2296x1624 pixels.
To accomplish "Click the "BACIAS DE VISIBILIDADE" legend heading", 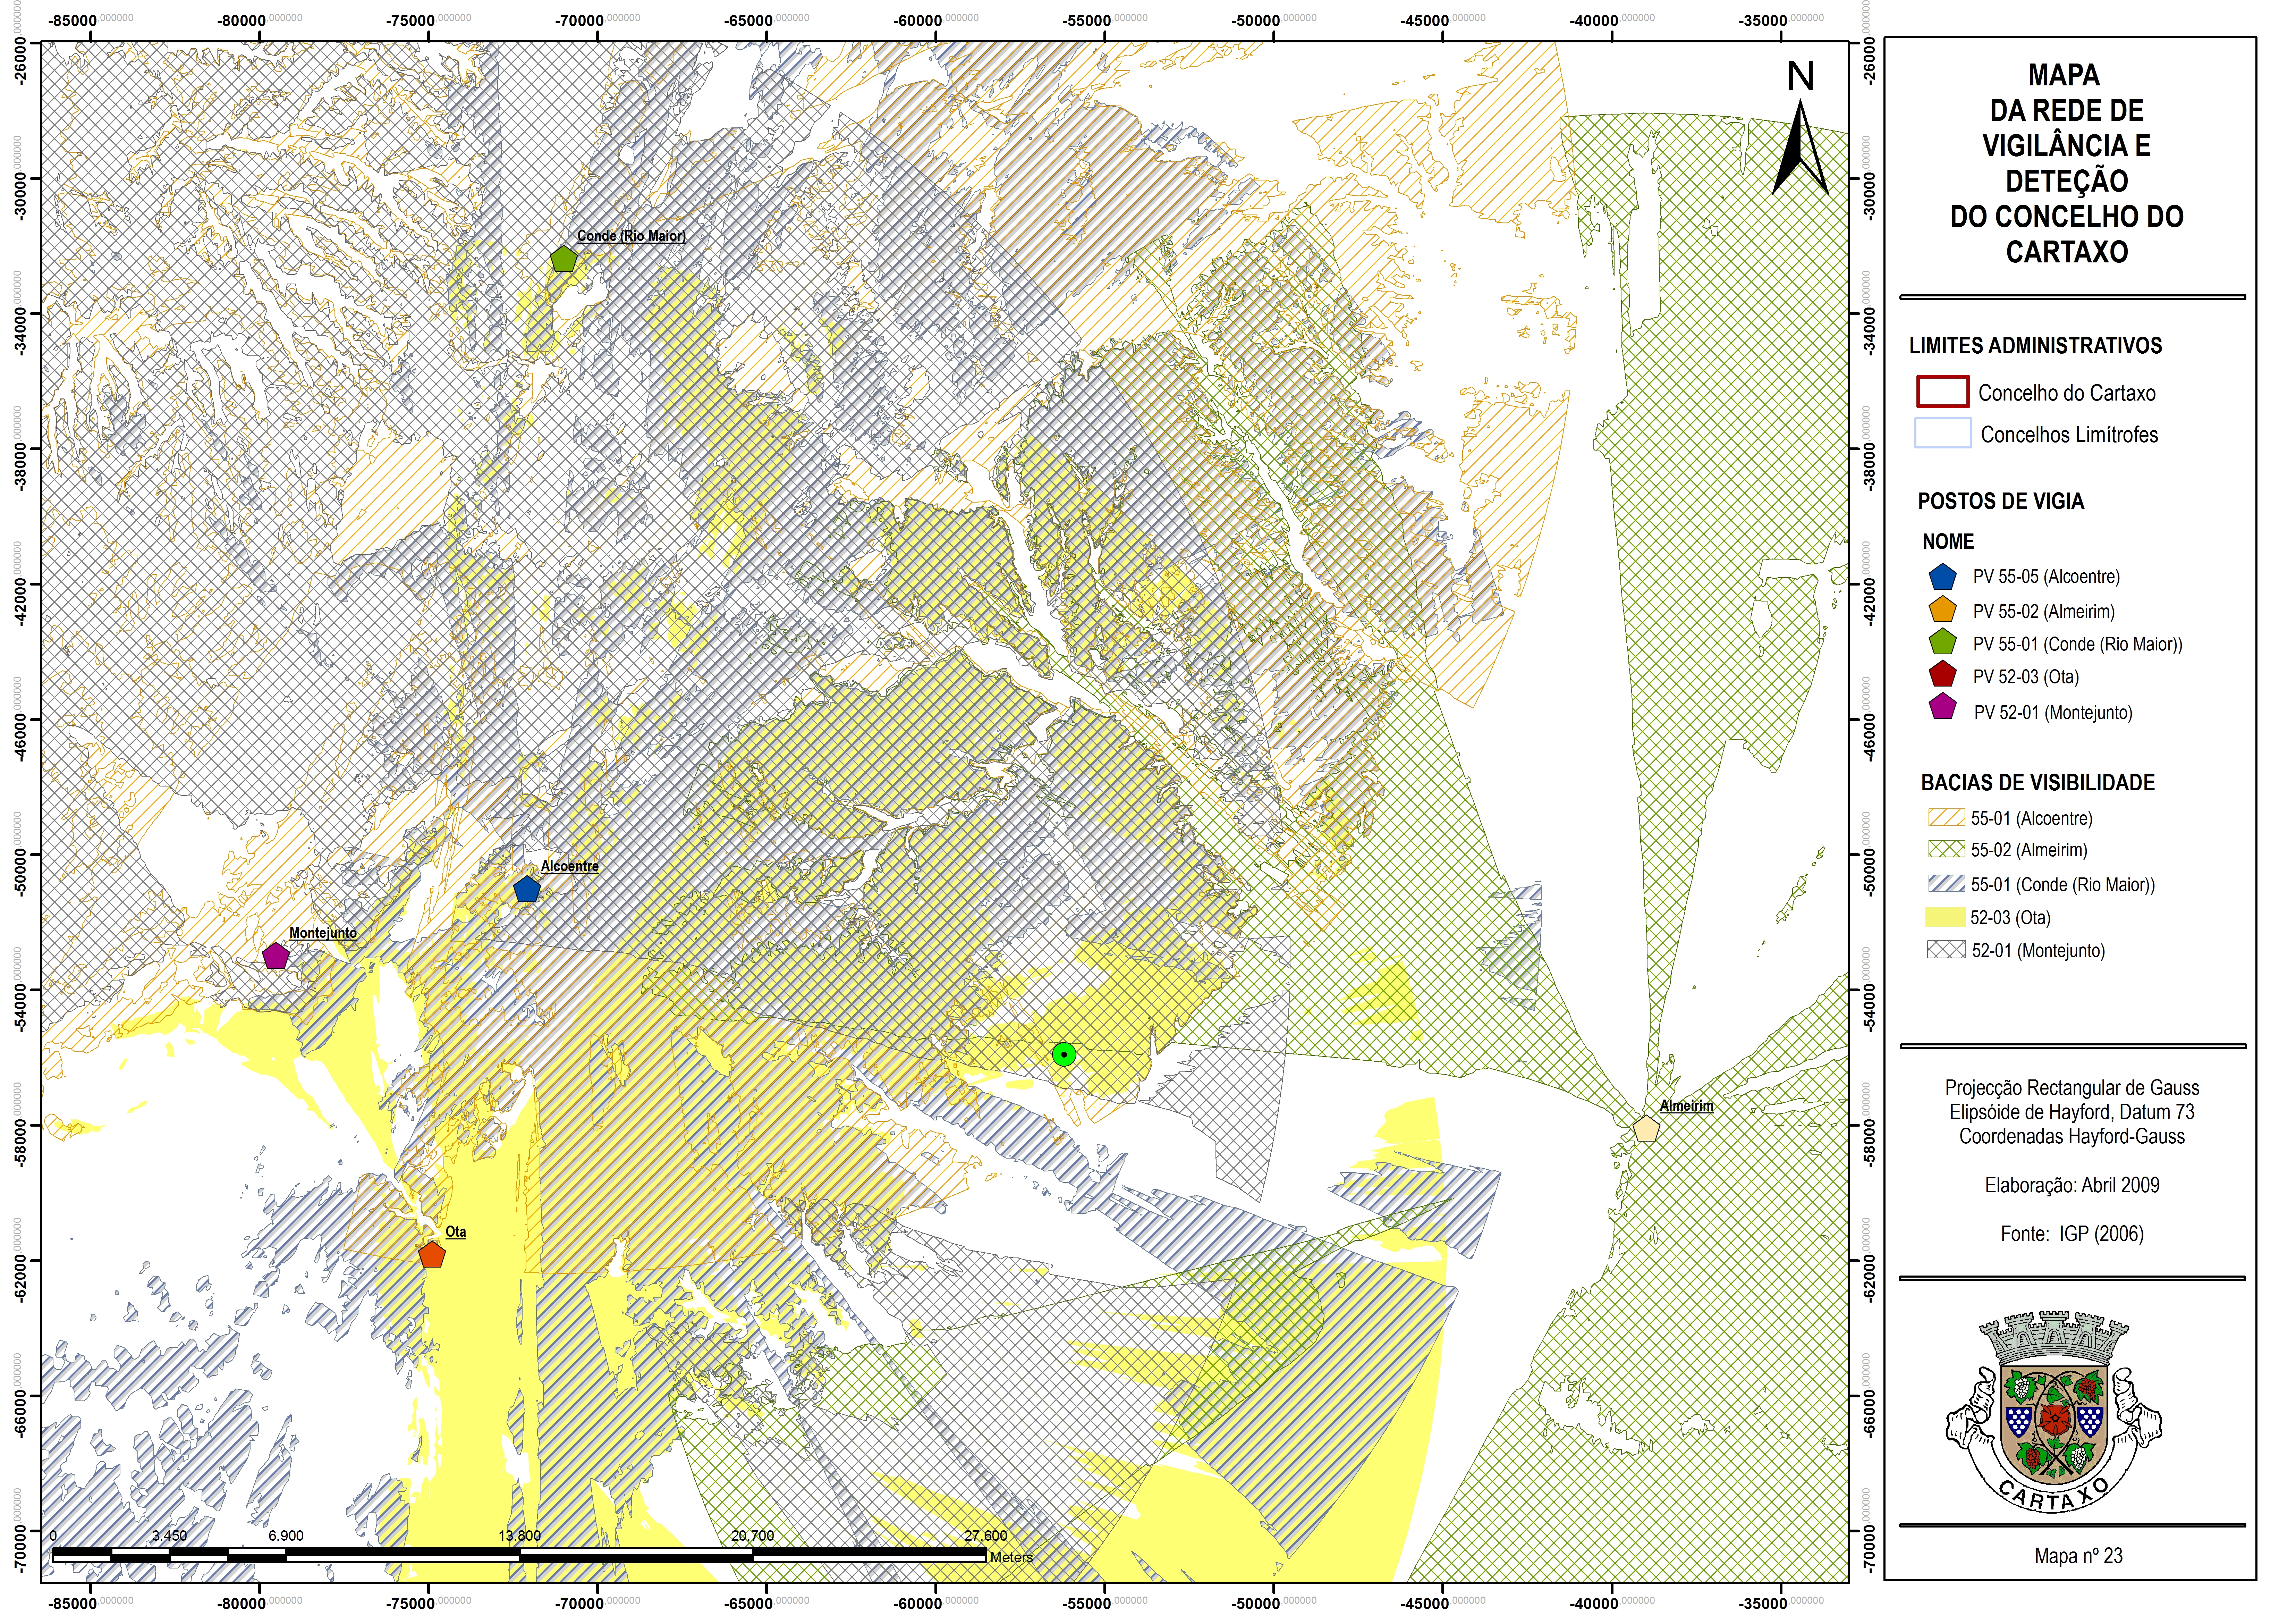I will coord(2038,783).
